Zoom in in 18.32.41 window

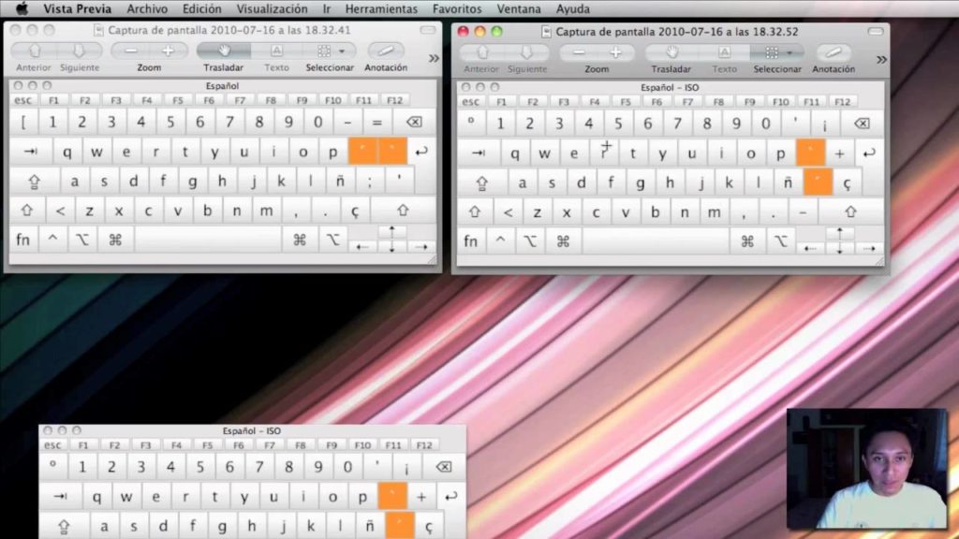point(168,51)
